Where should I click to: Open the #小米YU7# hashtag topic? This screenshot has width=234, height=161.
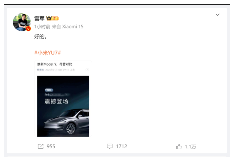48,53
